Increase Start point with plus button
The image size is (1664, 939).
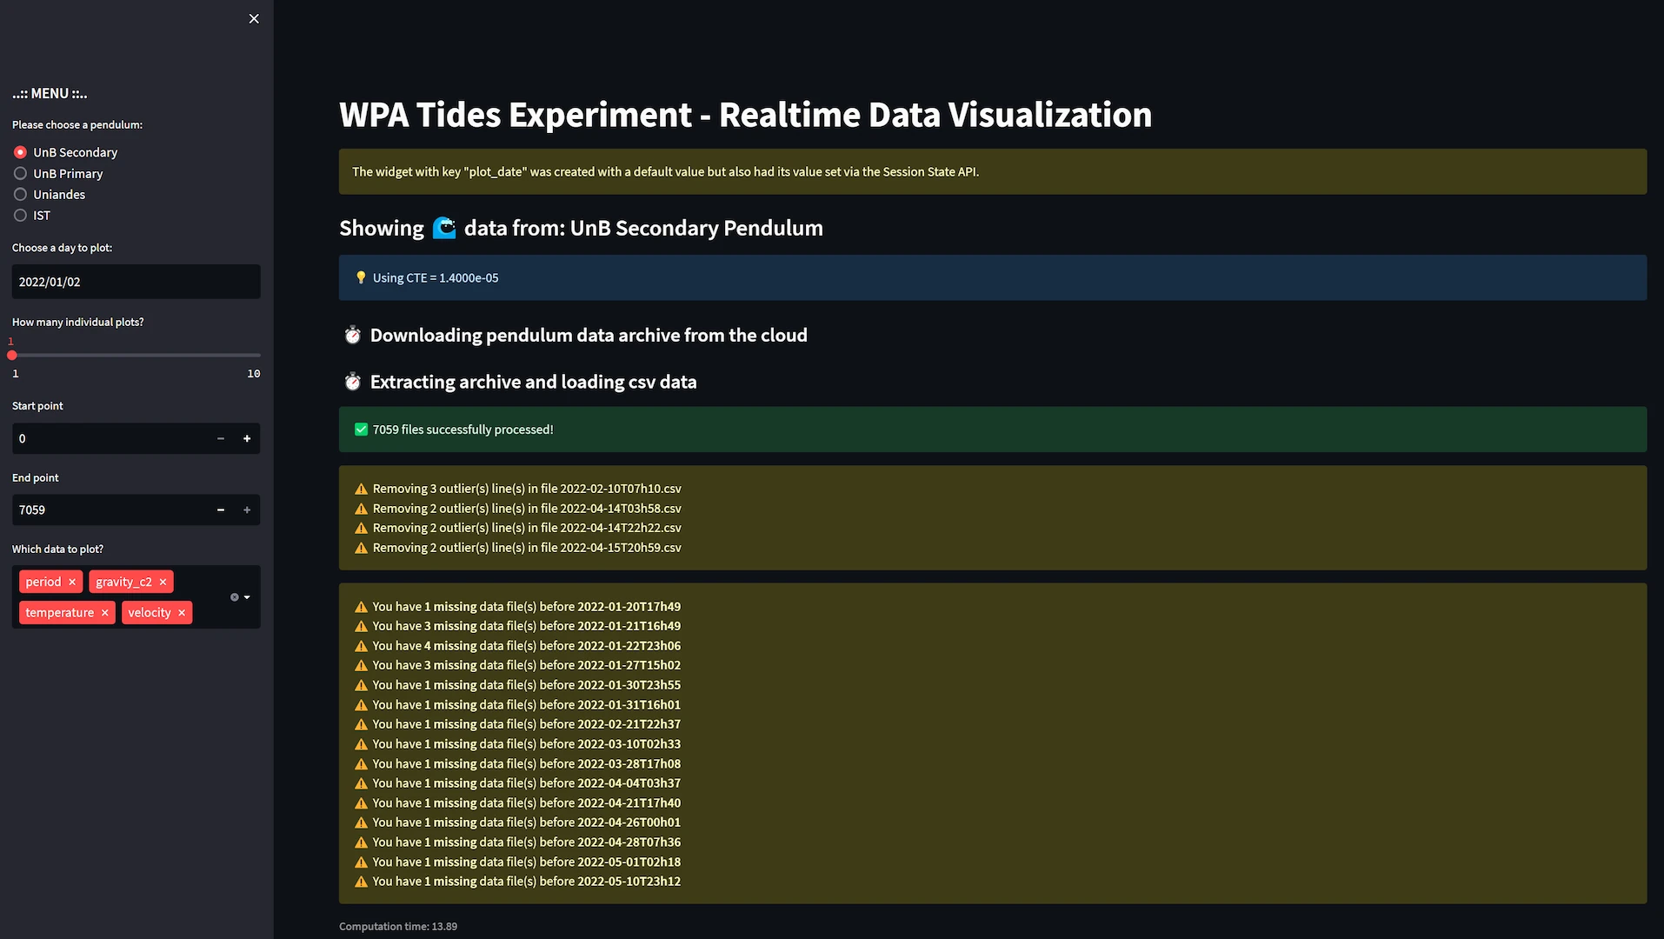click(x=247, y=438)
